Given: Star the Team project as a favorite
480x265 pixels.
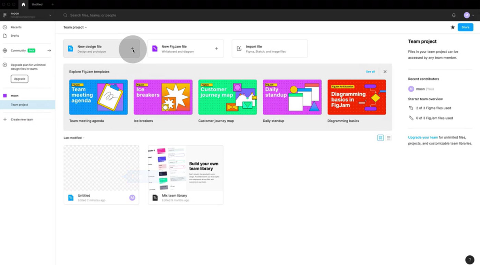Looking at the screenshot, I should click(x=453, y=27).
